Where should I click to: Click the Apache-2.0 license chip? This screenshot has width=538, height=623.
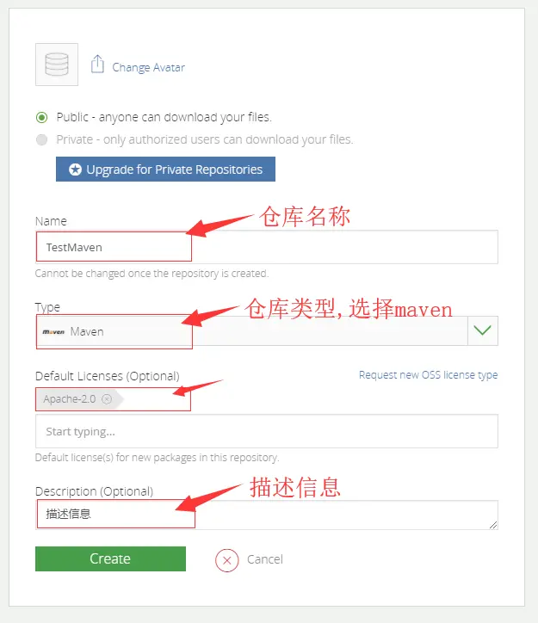(x=77, y=399)
